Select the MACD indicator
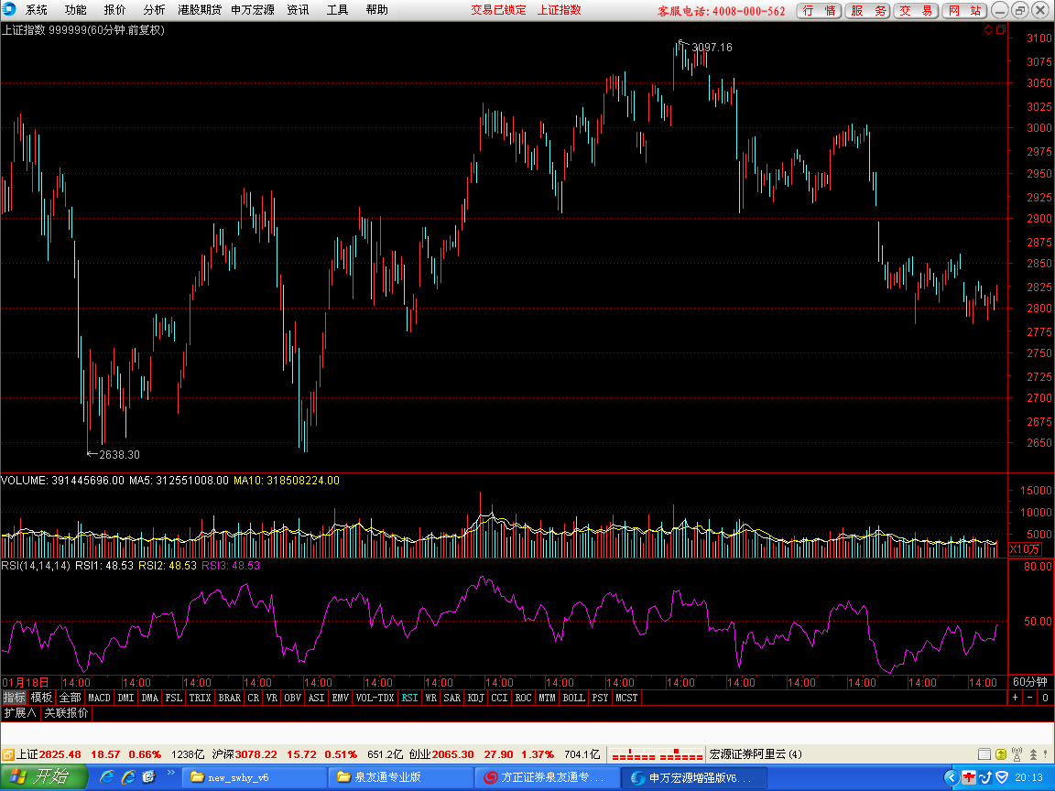This screenshot has height=791, width=1055. coord(99,698)
